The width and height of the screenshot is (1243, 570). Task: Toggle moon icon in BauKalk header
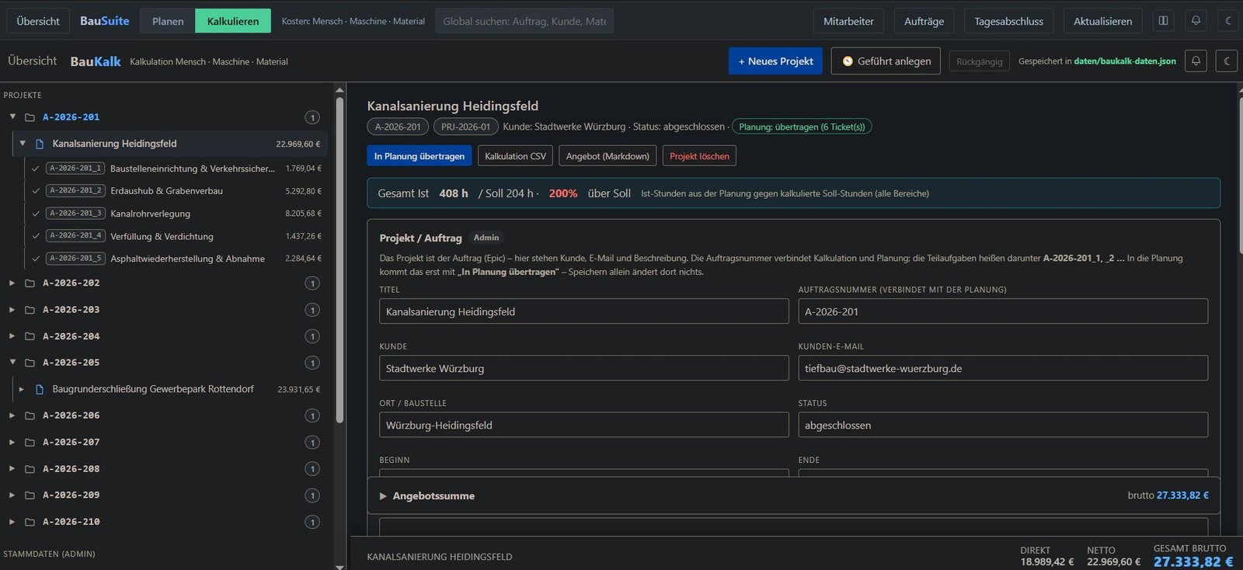point(1226,61)
